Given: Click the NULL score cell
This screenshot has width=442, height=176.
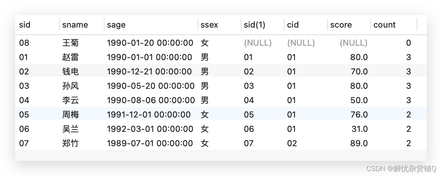Looking at the screenshot, I should (354, 43).
